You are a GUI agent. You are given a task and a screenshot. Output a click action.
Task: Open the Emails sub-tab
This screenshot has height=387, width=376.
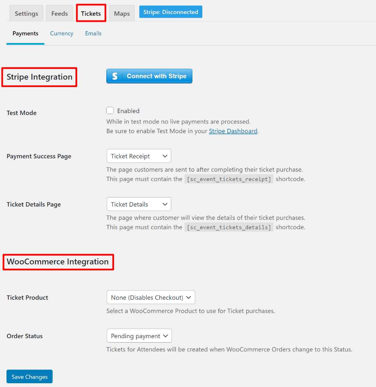(x=93, y=33)
